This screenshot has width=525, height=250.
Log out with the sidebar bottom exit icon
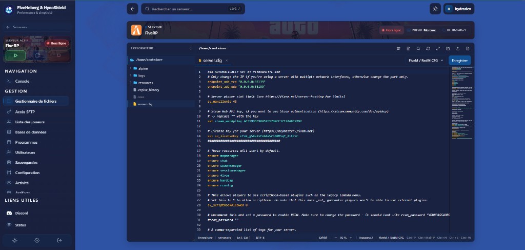pyautogui.click(x=59, y=240)
